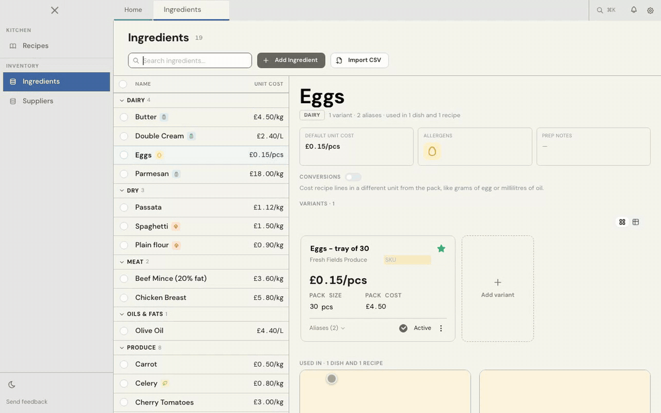Click the £4.50 pack cost value

tap(375, 307)
